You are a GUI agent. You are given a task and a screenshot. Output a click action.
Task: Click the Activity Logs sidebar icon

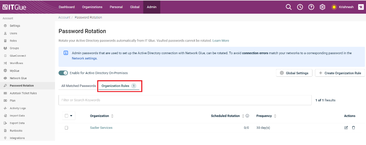pyautogui.click(x=5, y=108)
